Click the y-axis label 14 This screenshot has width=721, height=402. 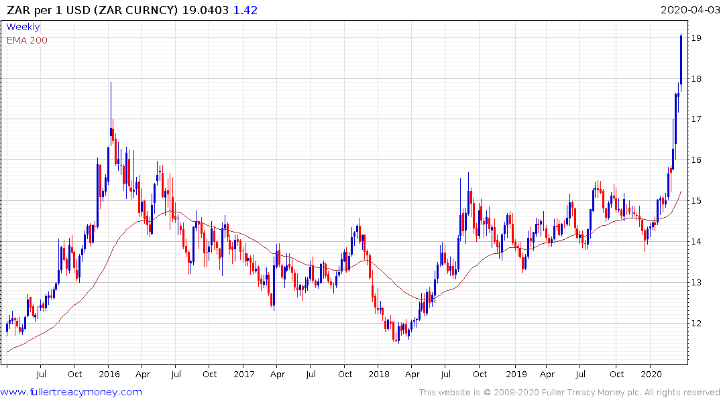point(696,242)
